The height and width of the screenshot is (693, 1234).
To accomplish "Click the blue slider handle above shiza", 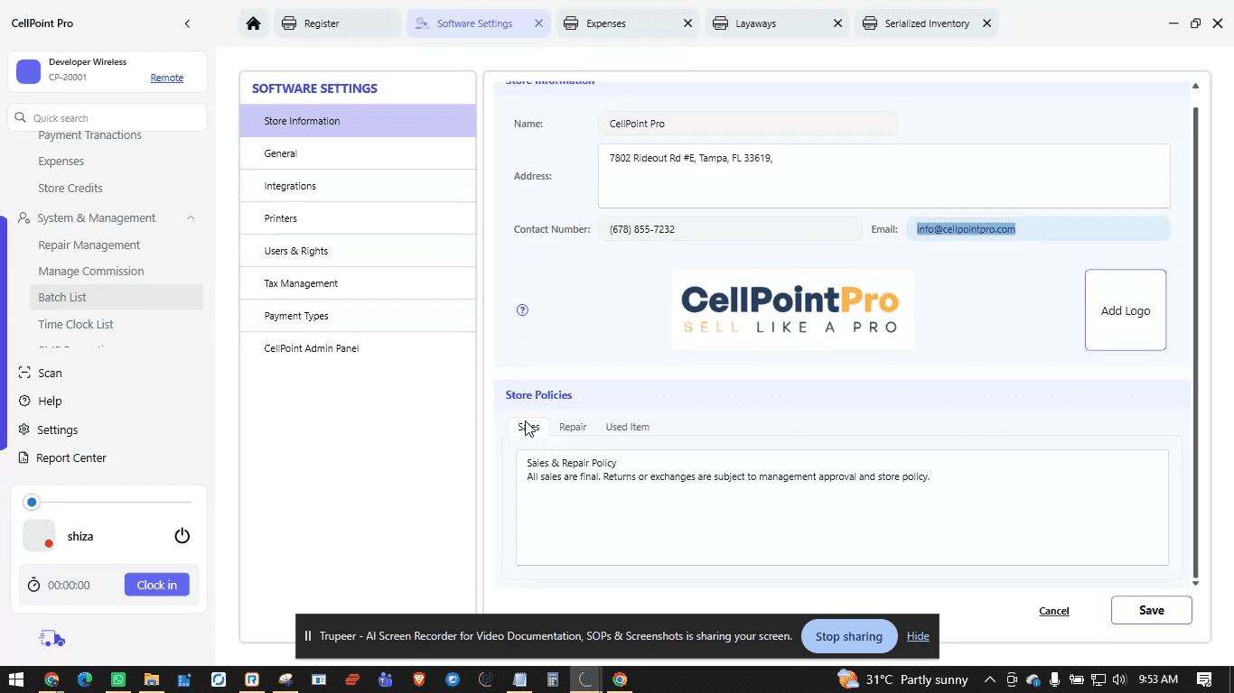I will (33, 502).
